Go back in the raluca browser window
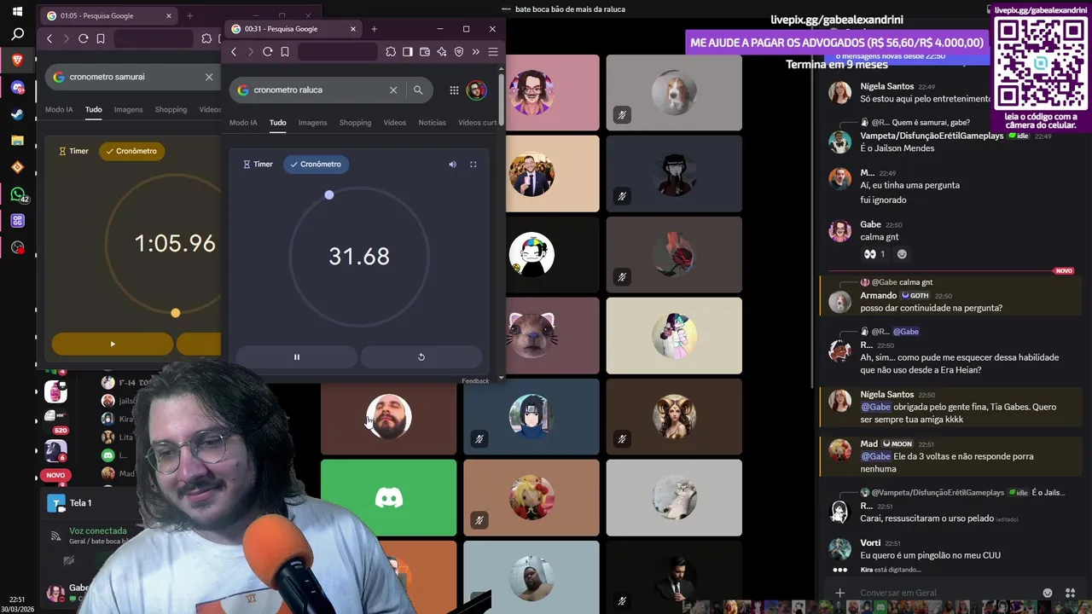This screenshot has width=1092, height=614. pyautogui.click(x=234, y=52)
